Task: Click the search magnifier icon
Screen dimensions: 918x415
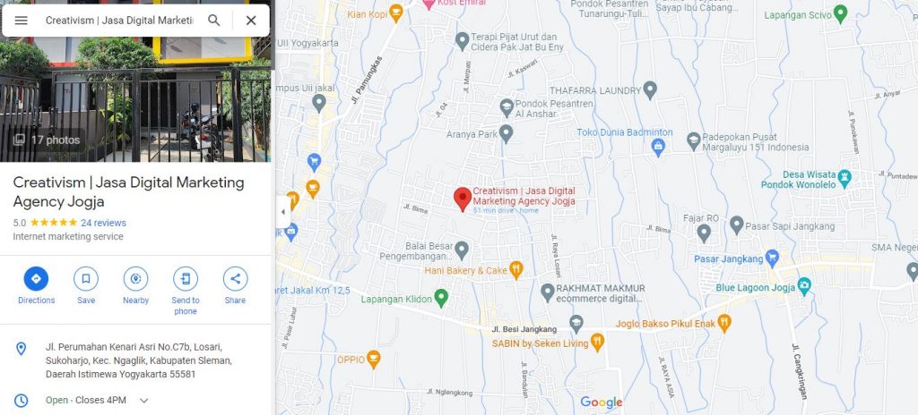Action: point(214,21)
